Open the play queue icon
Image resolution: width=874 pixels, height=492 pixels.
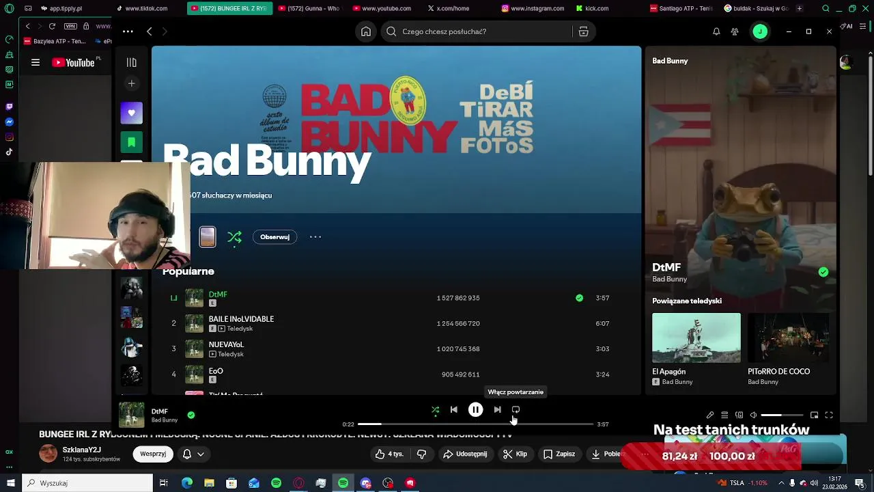pos(724,415)
